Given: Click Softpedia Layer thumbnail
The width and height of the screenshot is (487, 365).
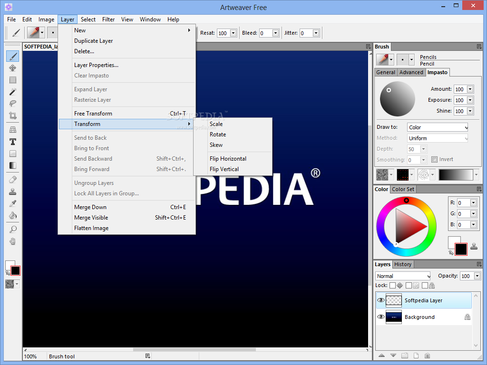Looking at the screenshot, I should pos(393,300).
